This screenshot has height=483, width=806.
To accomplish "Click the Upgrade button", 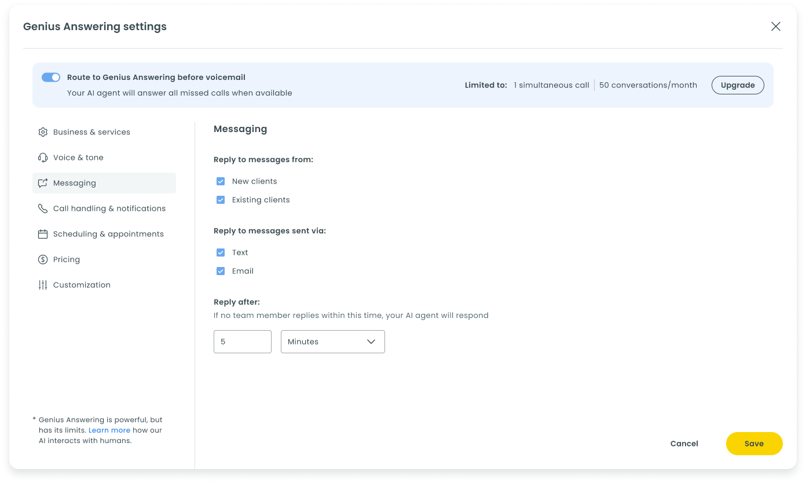I will coord(738,85).
